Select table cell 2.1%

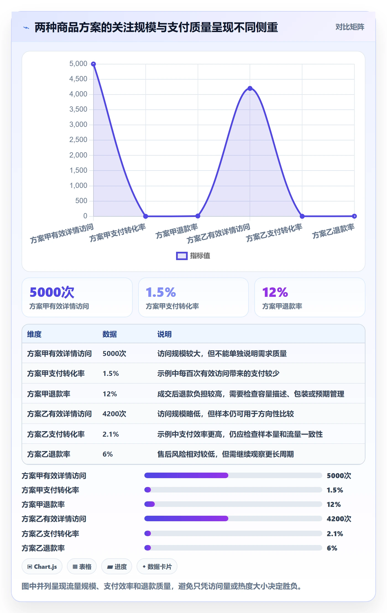coord(111,434)
